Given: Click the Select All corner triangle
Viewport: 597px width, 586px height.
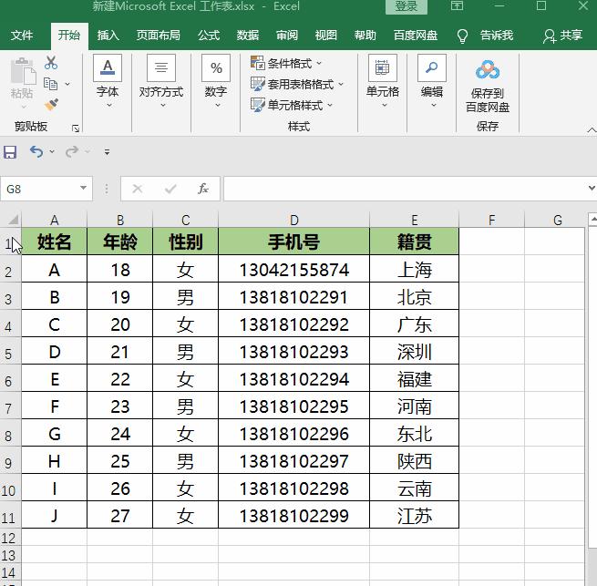Looking at the screenshot, I should click(x=13, y=220).
